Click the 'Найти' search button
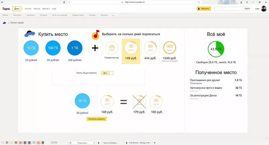Viewport: 269px width, 145px height. [x=247, y=9]
